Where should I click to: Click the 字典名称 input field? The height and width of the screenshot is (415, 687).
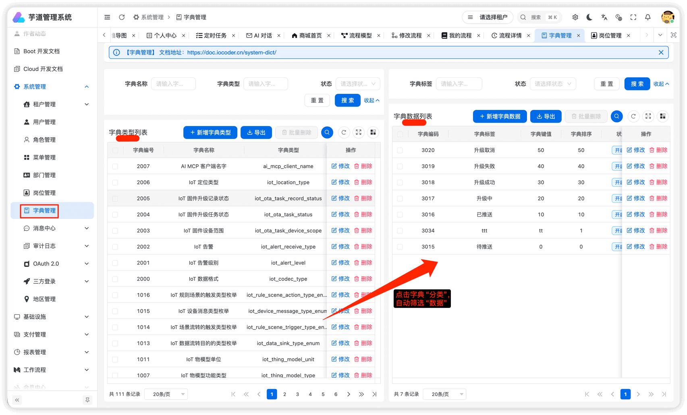pos(173,84)
